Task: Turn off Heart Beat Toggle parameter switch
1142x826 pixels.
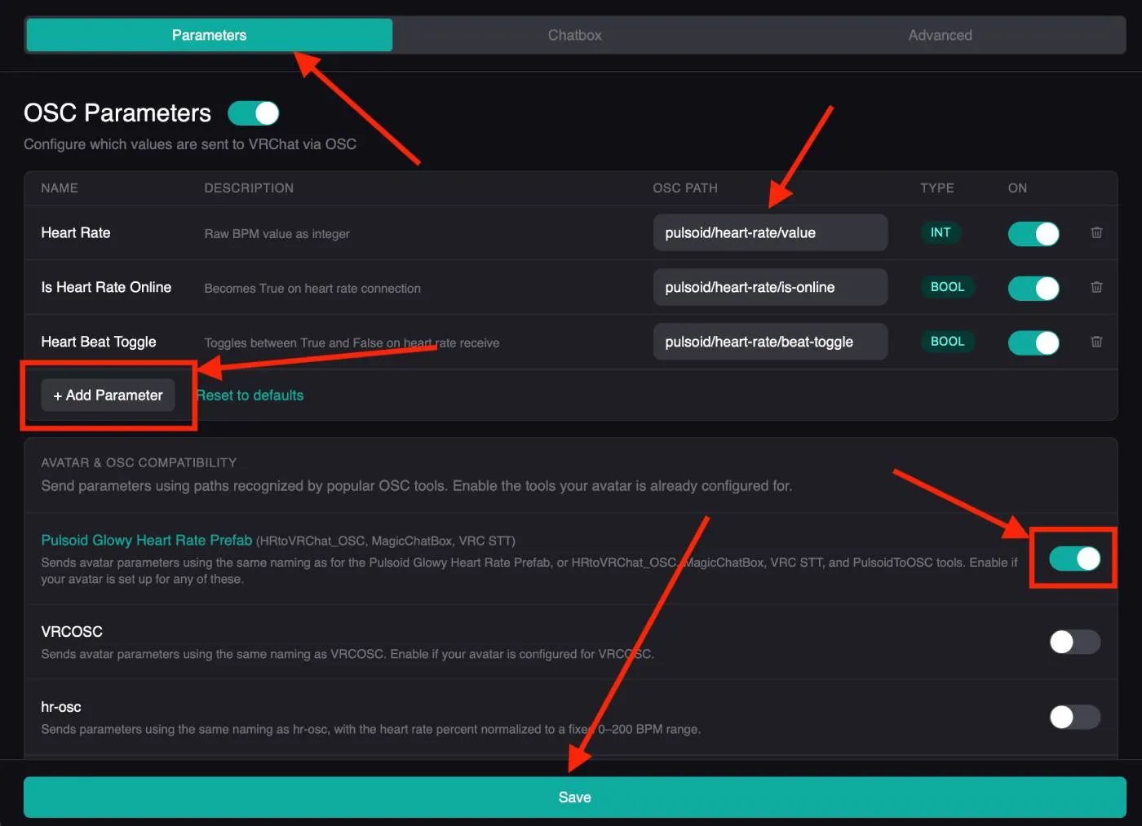Action: pos(1034,342)
